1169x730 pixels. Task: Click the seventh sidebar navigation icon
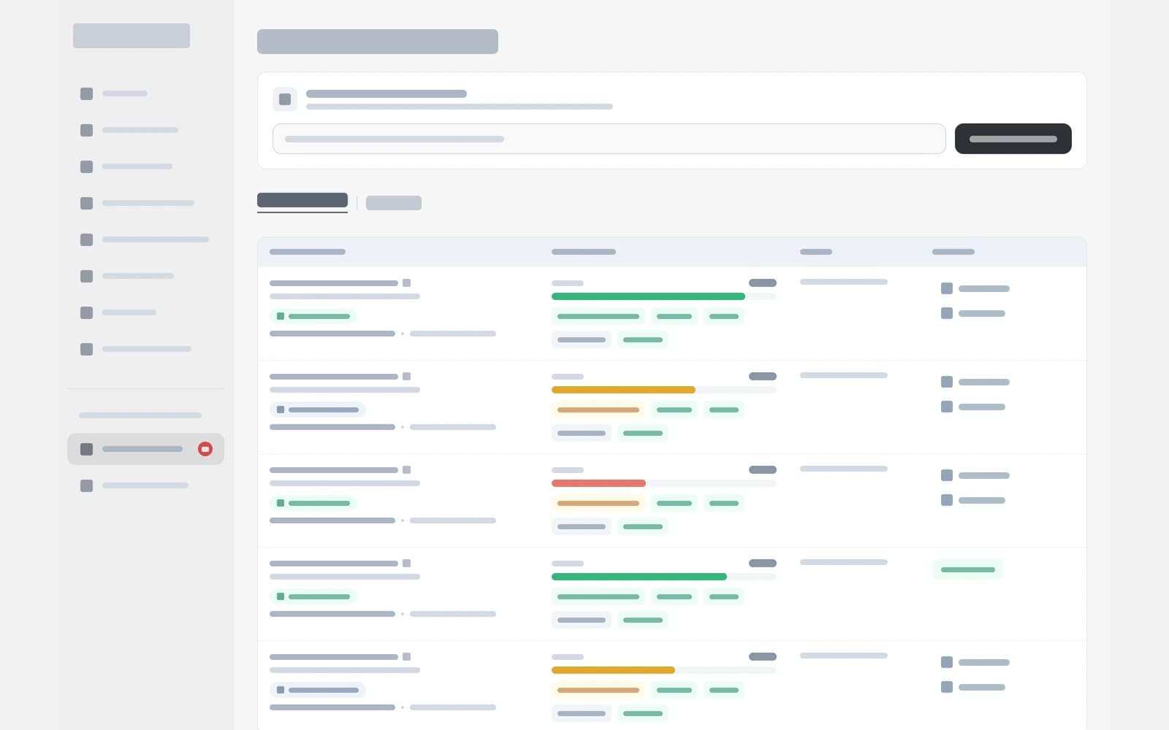(x=86, y=312)
